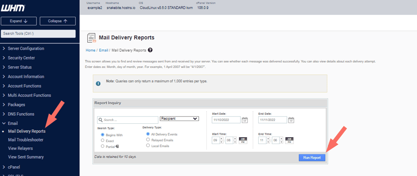Set End Time to AM
The width and height of the screenshot is (417, 176).
pos(289,139)
